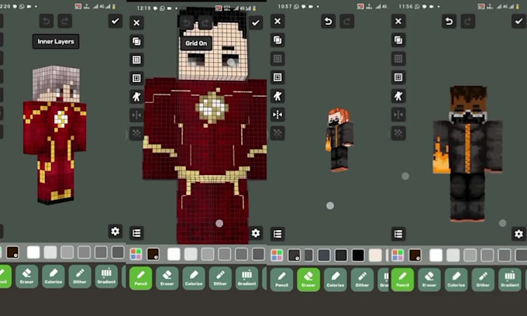
Task: Open settings gear in the 12:19 screen
Action: 256,233
